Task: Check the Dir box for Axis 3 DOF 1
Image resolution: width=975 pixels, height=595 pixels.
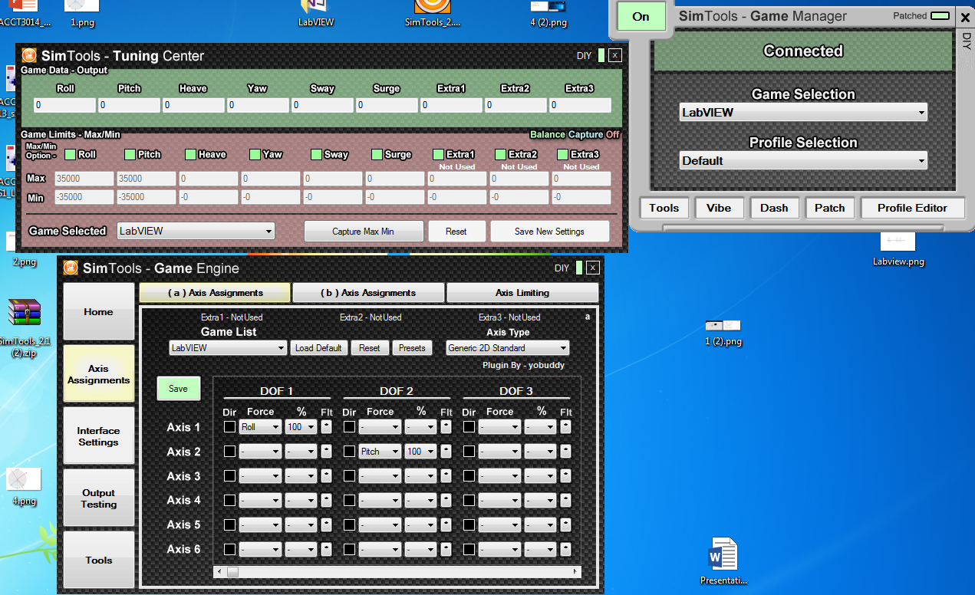Action: tap(229, 476)
